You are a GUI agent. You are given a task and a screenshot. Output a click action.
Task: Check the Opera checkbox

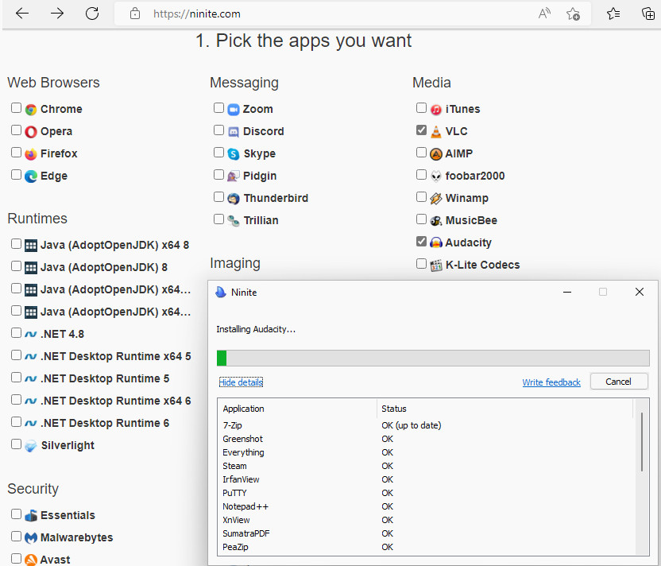tap(16, 130)
